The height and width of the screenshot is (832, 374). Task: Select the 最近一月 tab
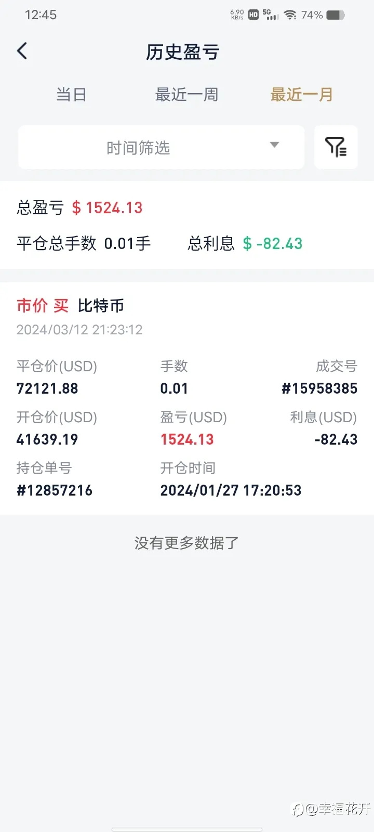[302, 95]
